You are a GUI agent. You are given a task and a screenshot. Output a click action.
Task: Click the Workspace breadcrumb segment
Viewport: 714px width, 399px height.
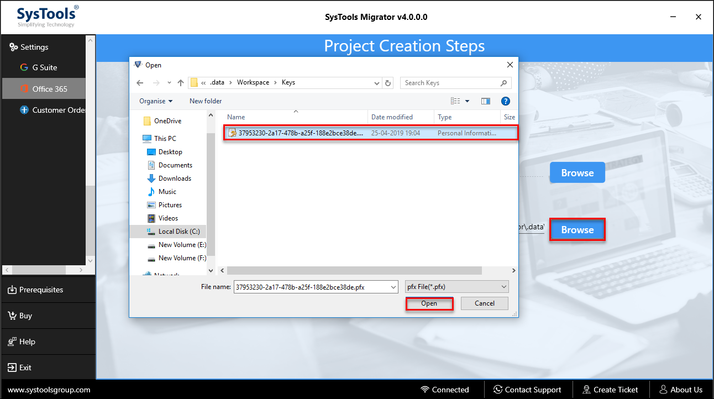[x=253, y=82]
